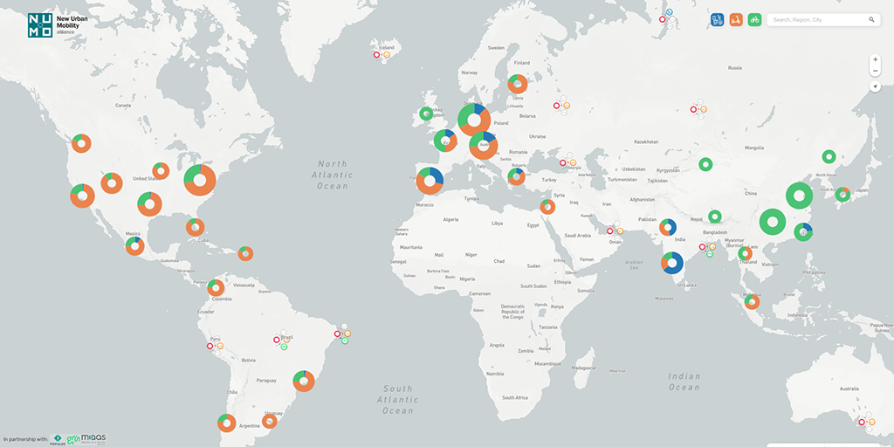Viewport: 894px width, 447px height.
Task: Select the Greece donut cluster
Action: pyautogui.click(x=516, y=176)
